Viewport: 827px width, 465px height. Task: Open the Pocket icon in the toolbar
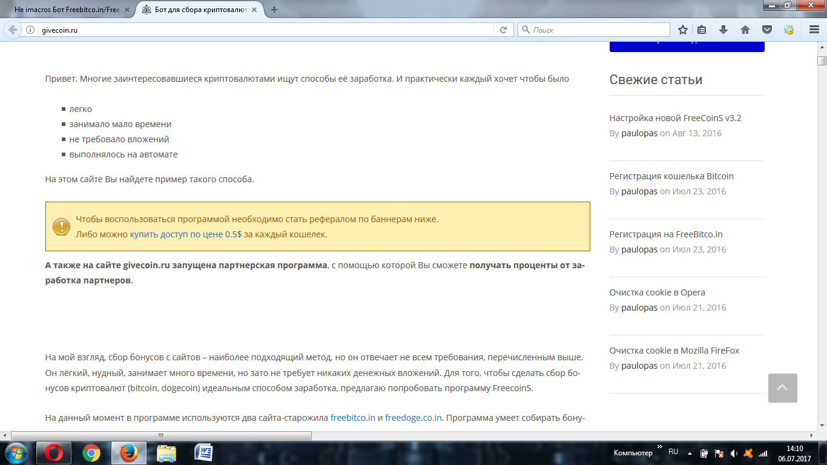tap(766, 30)
